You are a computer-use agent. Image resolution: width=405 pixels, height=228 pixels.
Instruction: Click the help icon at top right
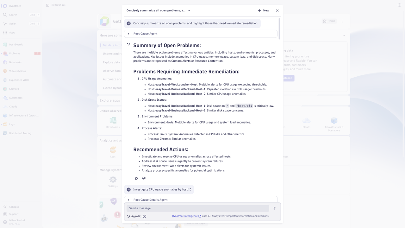[x=399, y=5]
